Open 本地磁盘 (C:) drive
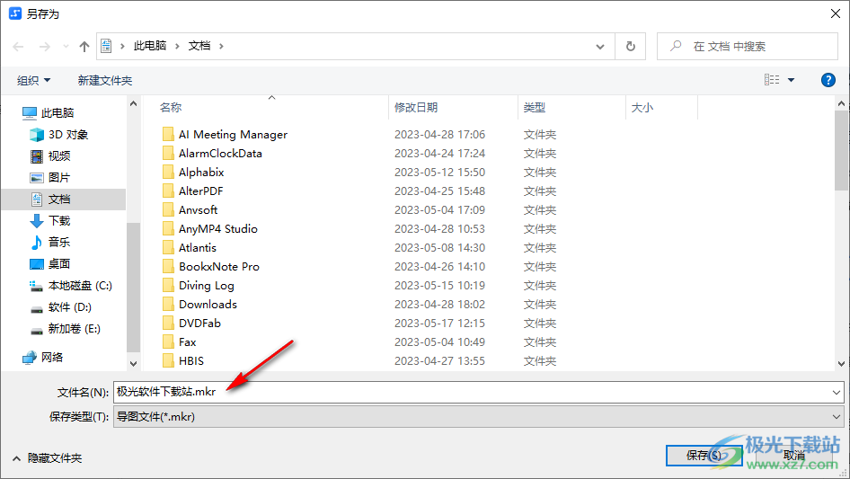This screenshot has height=479, width=850. (80, 286)
